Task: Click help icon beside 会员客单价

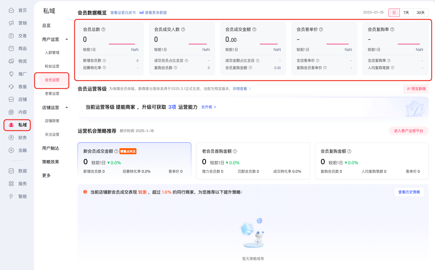Action: pos(321,29)
